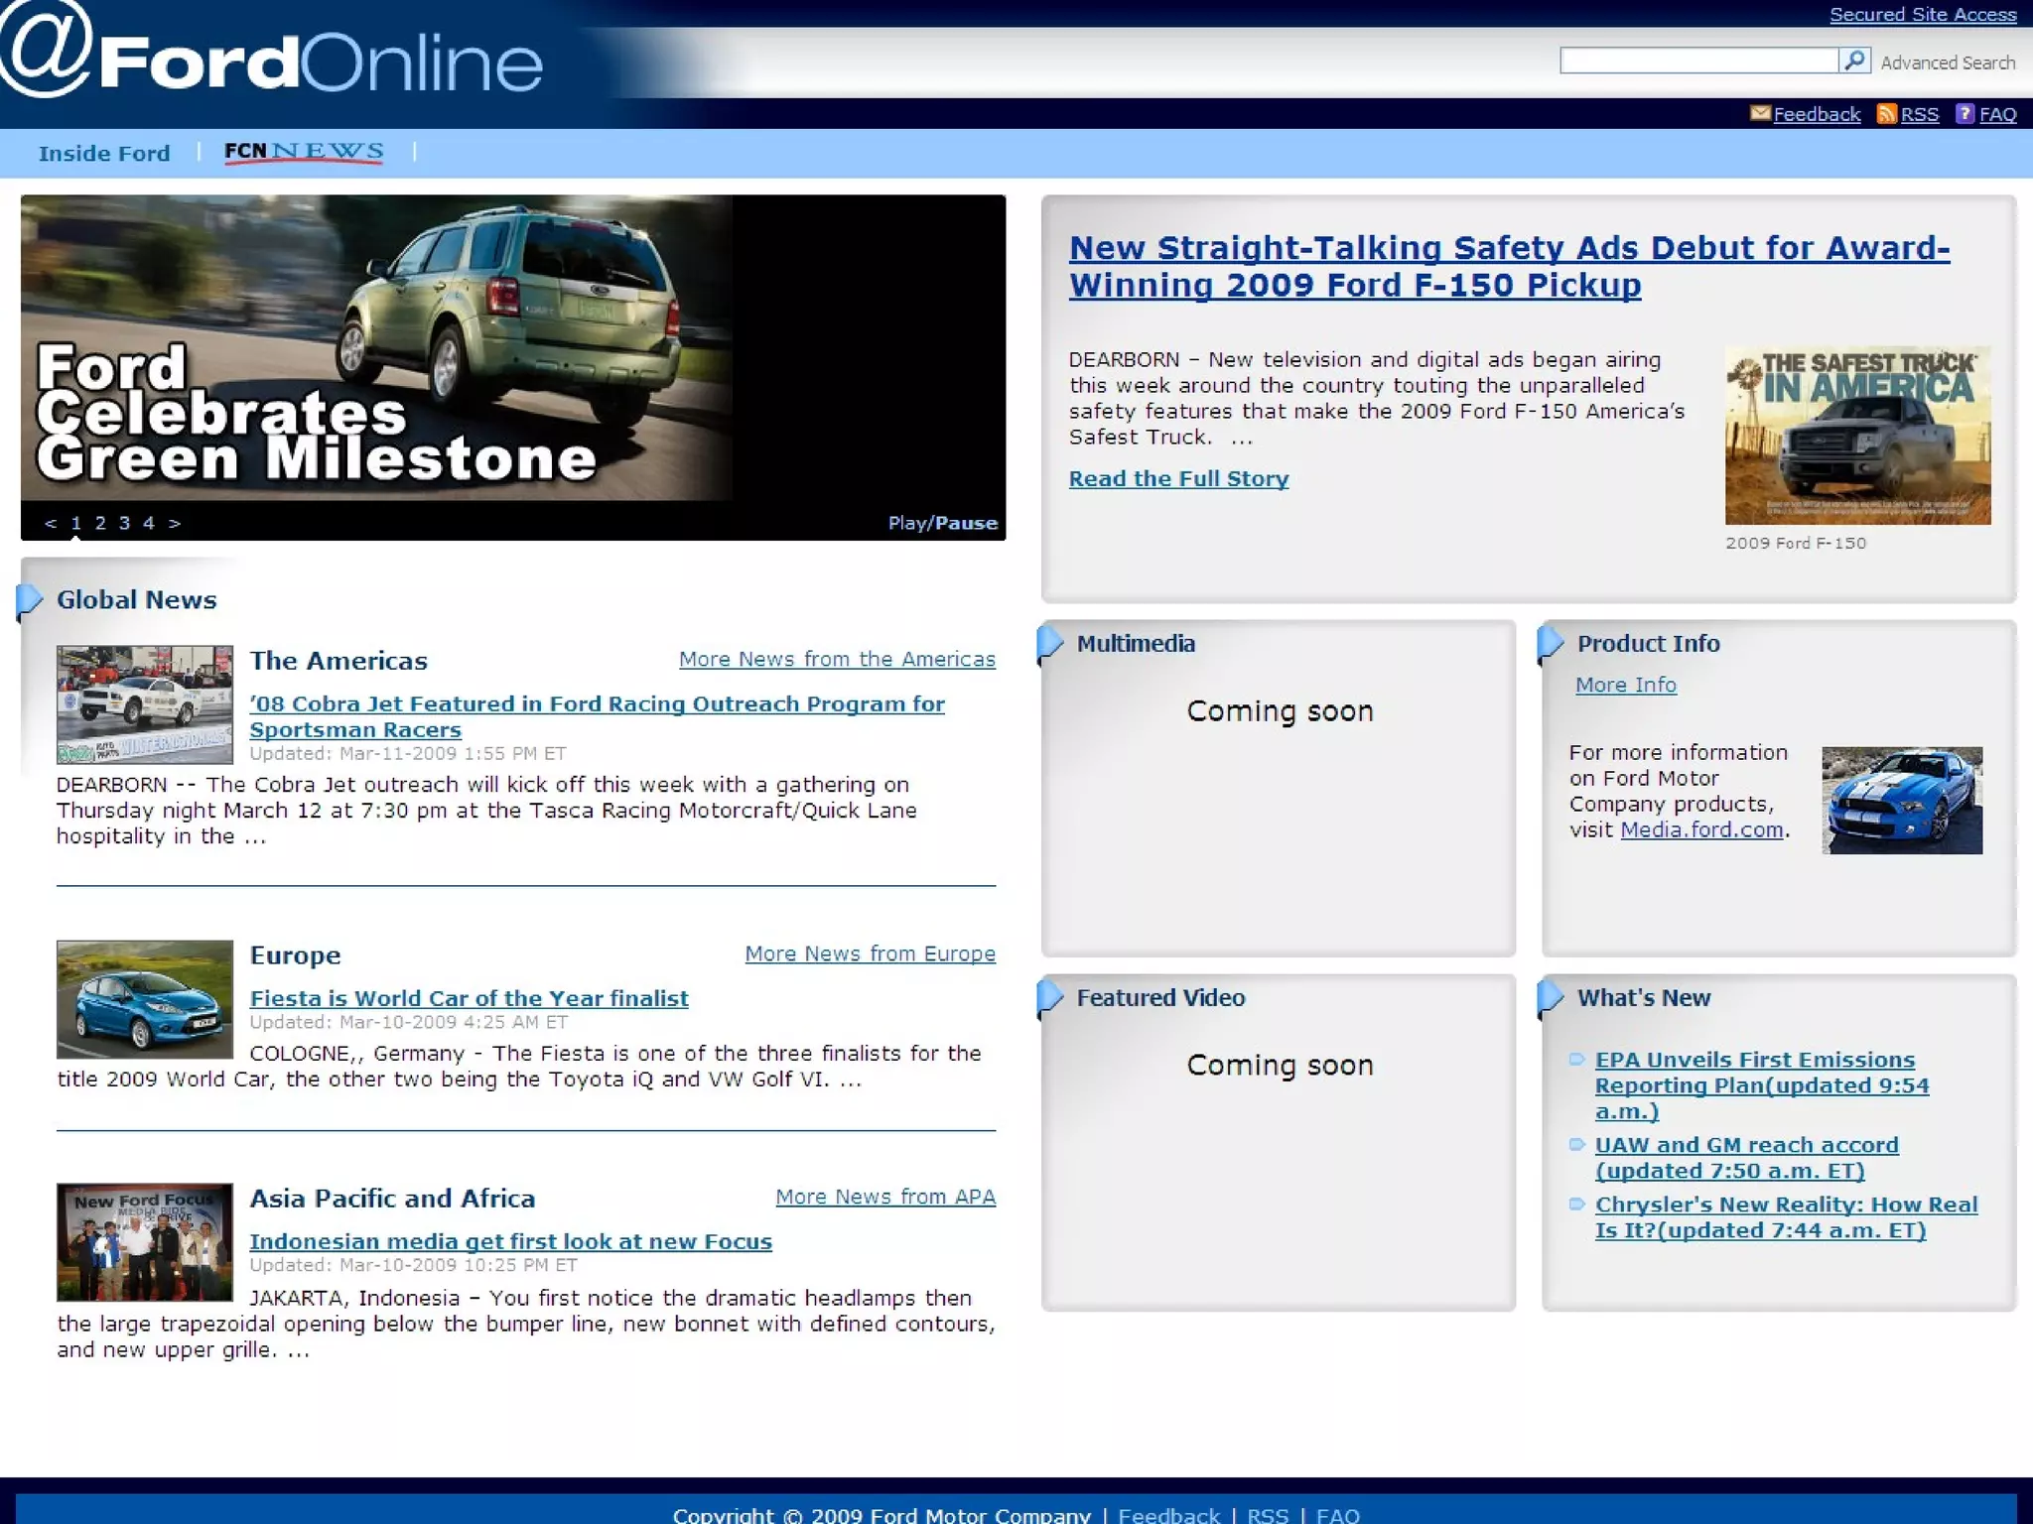Click the orange RSS feed icon
2033x1524 pixels.
1886,113
